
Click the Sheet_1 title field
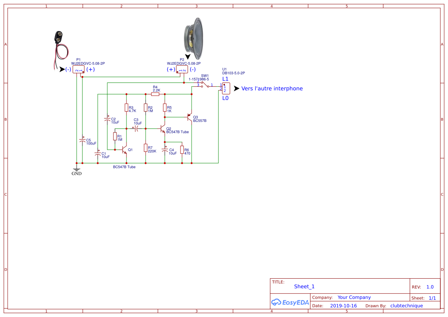pyautogui.click(x=304, y=286)
